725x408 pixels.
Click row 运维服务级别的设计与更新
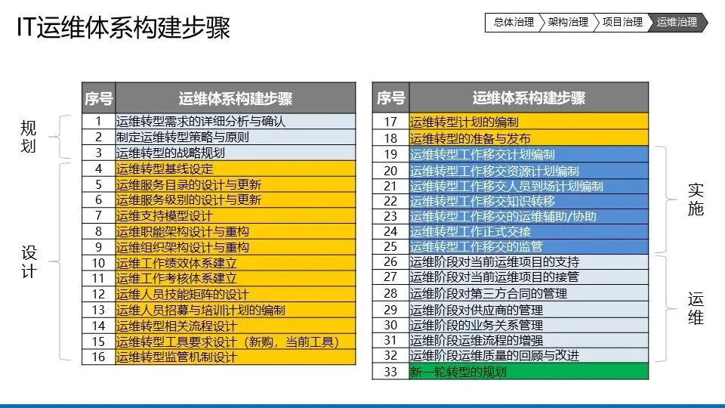coord(219,199)
